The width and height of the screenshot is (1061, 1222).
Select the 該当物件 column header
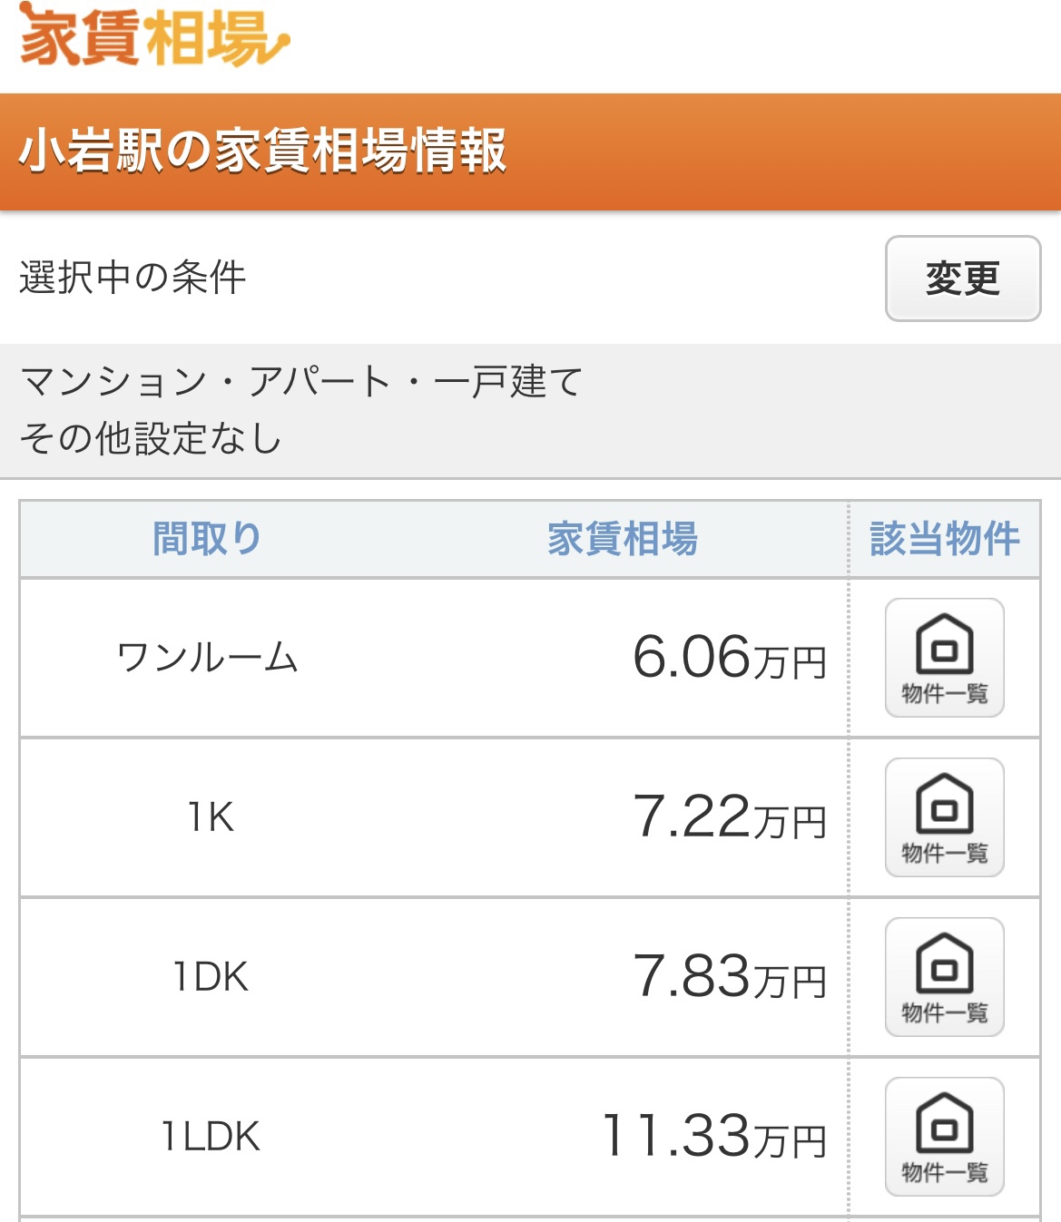point(945,539)
